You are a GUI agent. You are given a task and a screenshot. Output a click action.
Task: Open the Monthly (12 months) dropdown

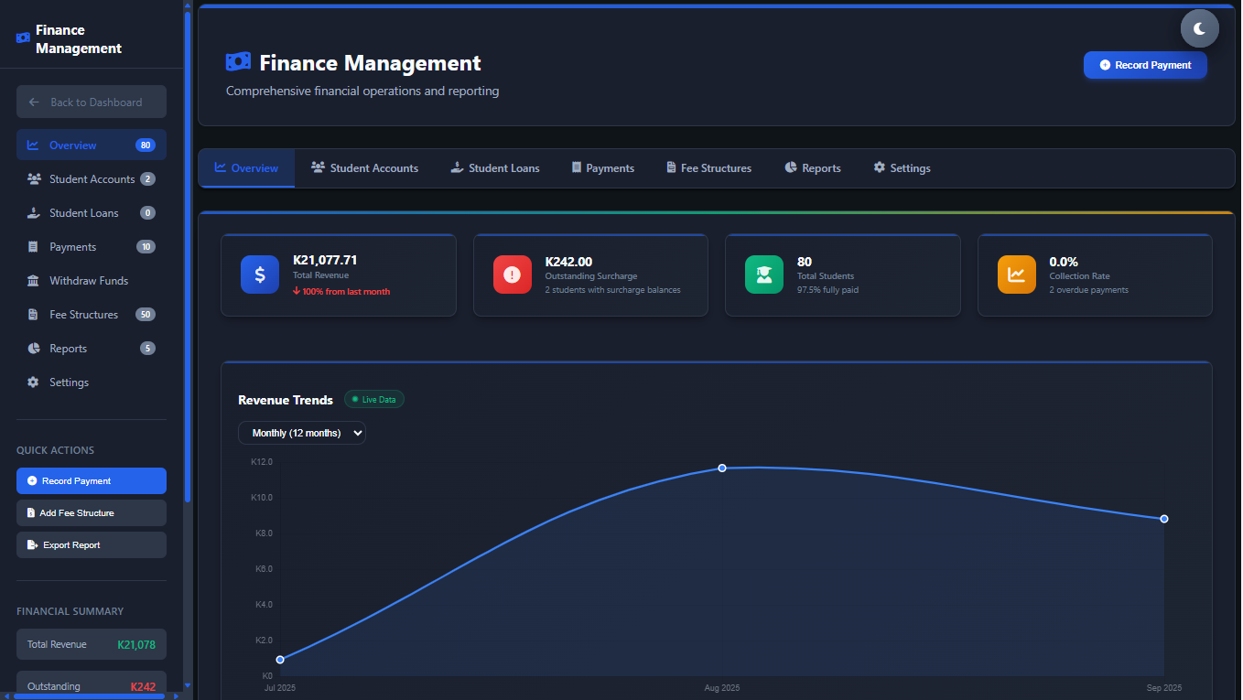(x=302, y=433)
